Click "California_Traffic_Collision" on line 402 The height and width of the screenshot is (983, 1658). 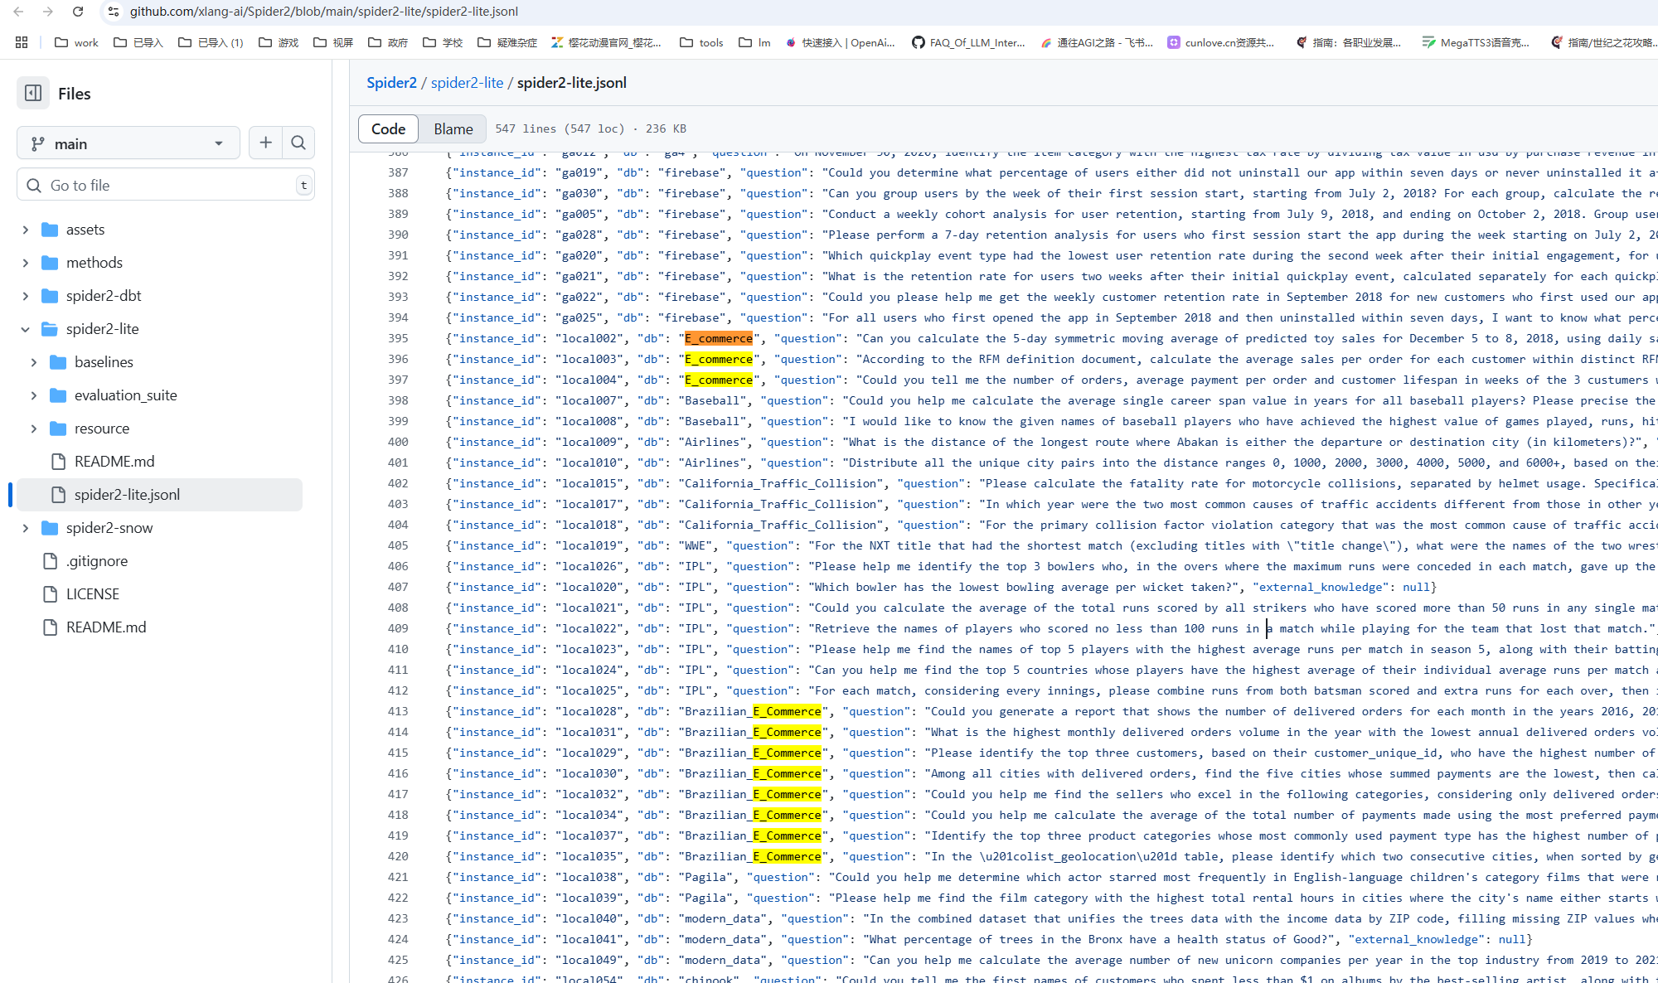(x=781, y=483)
